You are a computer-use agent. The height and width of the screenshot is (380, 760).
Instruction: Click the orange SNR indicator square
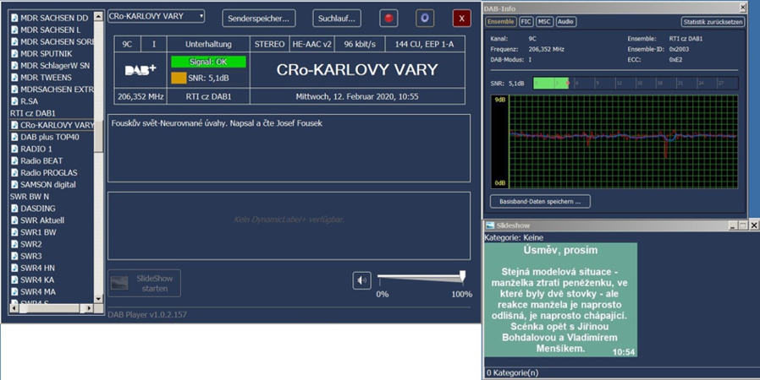179,78
